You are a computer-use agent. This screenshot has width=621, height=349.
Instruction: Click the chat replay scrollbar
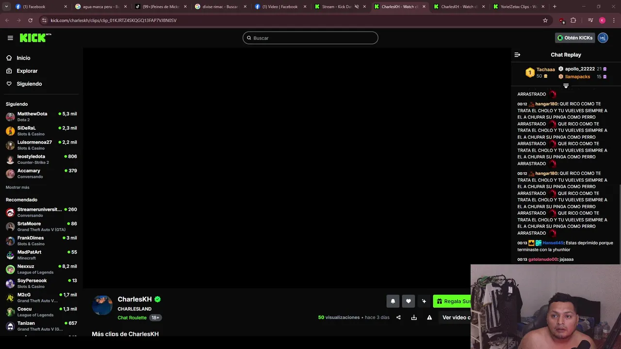coord(620,223)
